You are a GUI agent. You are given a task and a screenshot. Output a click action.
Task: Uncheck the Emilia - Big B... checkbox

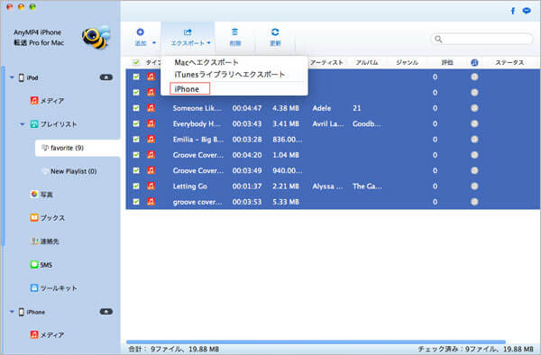(x=136, y=140)
